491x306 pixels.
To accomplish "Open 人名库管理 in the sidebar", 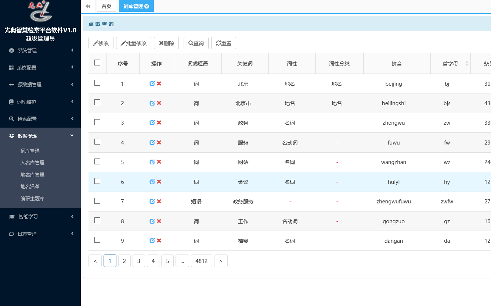I will tap(32, 163).
